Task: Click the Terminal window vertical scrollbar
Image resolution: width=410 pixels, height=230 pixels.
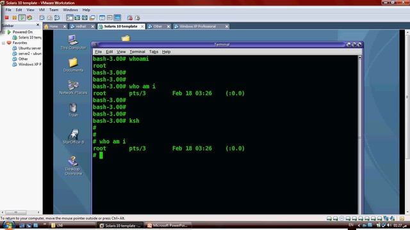Action: coord(360,134)
